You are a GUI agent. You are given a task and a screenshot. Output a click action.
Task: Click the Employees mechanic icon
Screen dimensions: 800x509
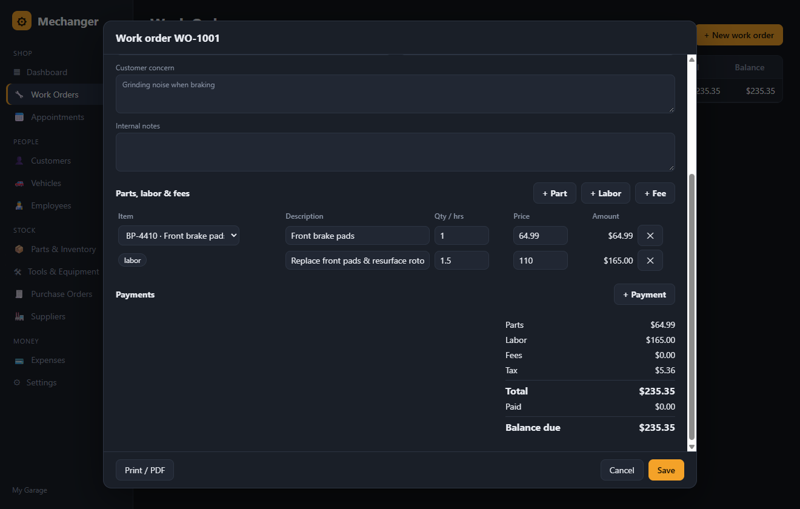tap(19, 205)
